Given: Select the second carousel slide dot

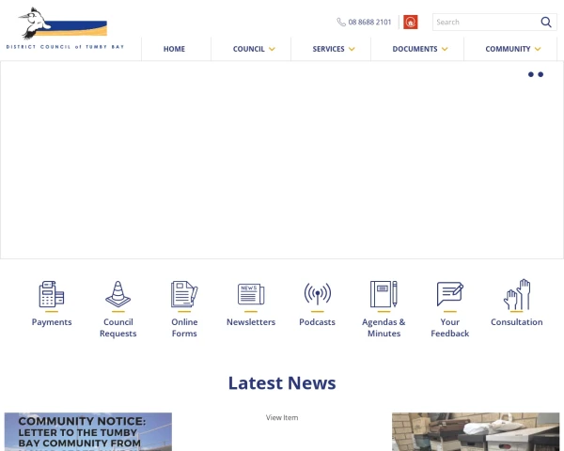Looking at the screenshot, I should [540, 74].
